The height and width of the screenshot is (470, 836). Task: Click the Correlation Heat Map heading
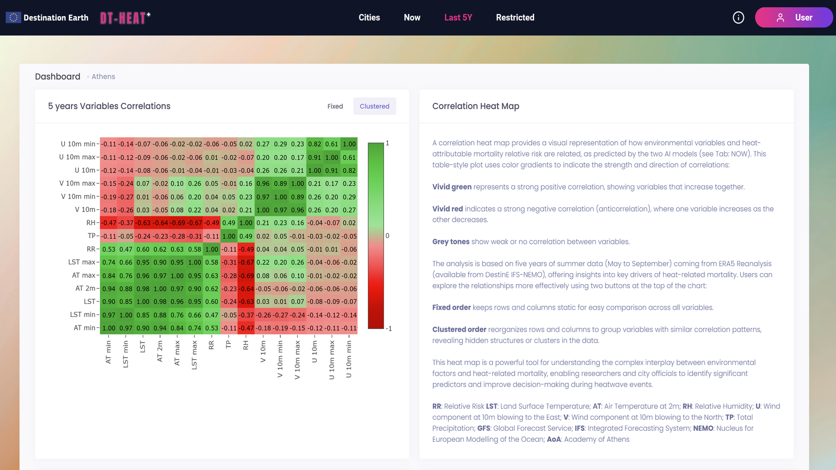point(475,107)
